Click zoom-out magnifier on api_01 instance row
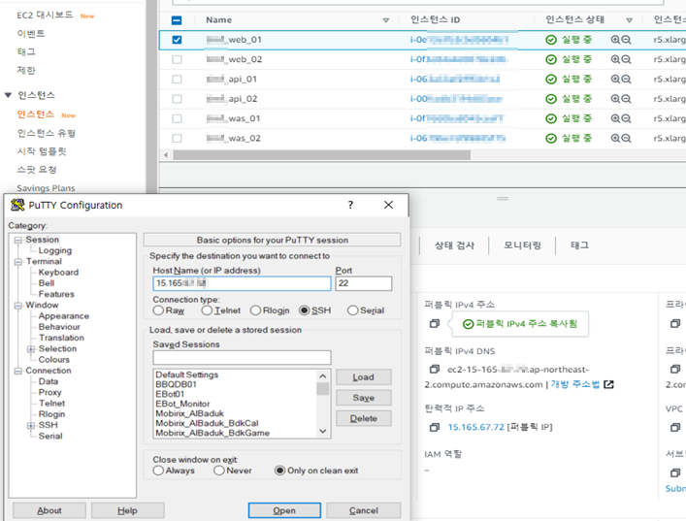The height and width of the screenshot is (521, 686). (x=627, y=80)
